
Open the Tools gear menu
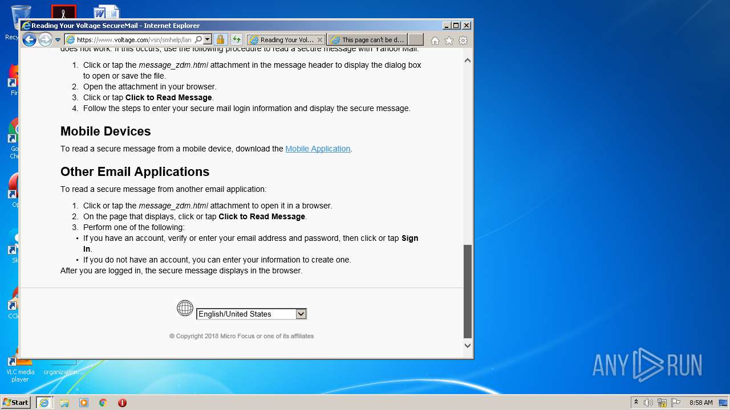(x=463, y=40)
